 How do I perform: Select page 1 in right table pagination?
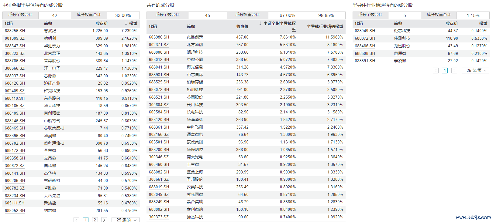pyautogui.click(x=445, y=70)
